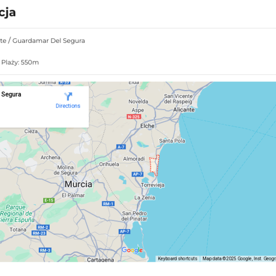Image resolution: width=276 pixels, height=276 pixels.
Task: Click the Elche label on map
Action: [x=147, y=126]
